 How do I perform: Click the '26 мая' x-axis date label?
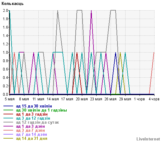coord(111,99)
